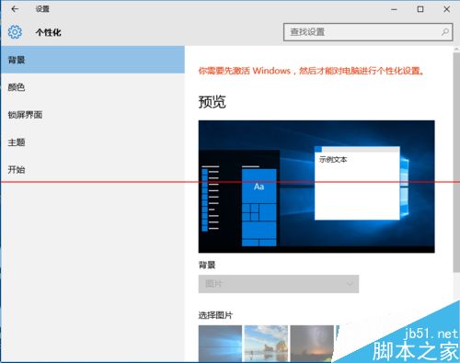Close the 设置 window
This screenshot has width=460, height=363.
[447, 9]
